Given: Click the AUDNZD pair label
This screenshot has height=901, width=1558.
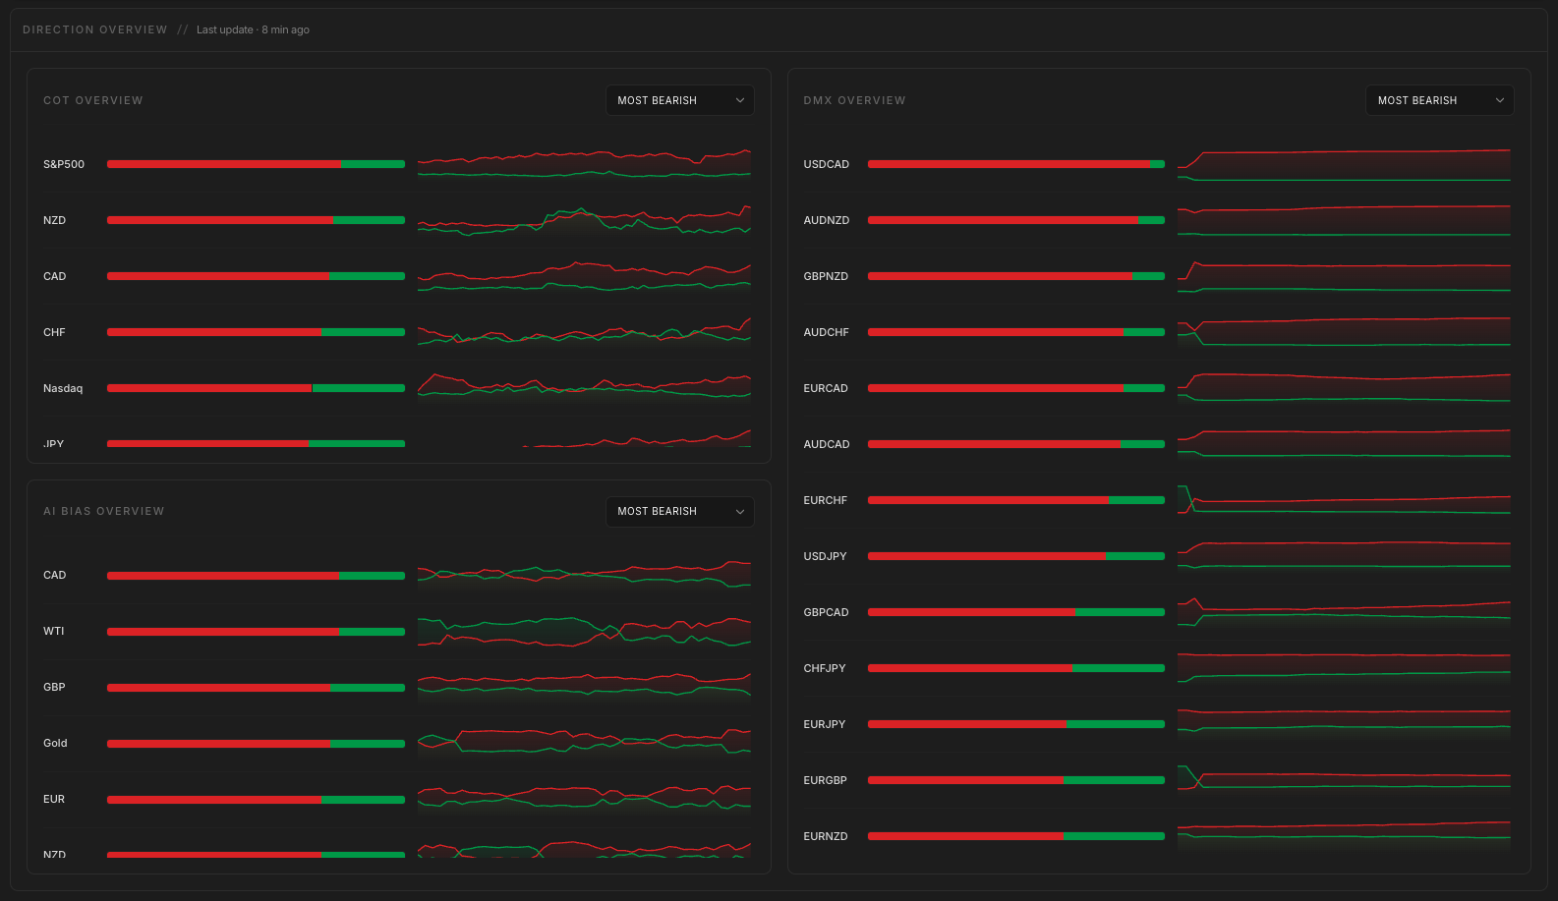Looking at the screenshot, I should (x=827, y=220).
